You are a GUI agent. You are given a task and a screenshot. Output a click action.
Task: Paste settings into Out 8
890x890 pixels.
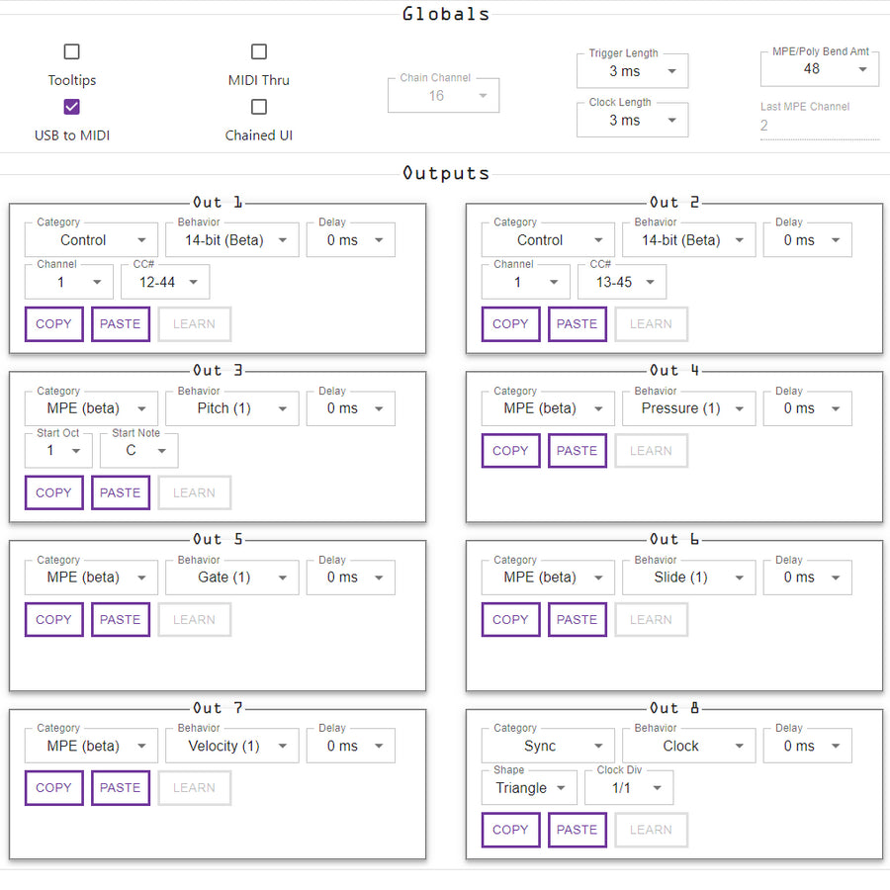coord(577,831)
